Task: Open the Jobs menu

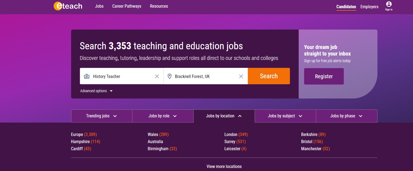Action: pyautogui.click(x=99, y=6)
